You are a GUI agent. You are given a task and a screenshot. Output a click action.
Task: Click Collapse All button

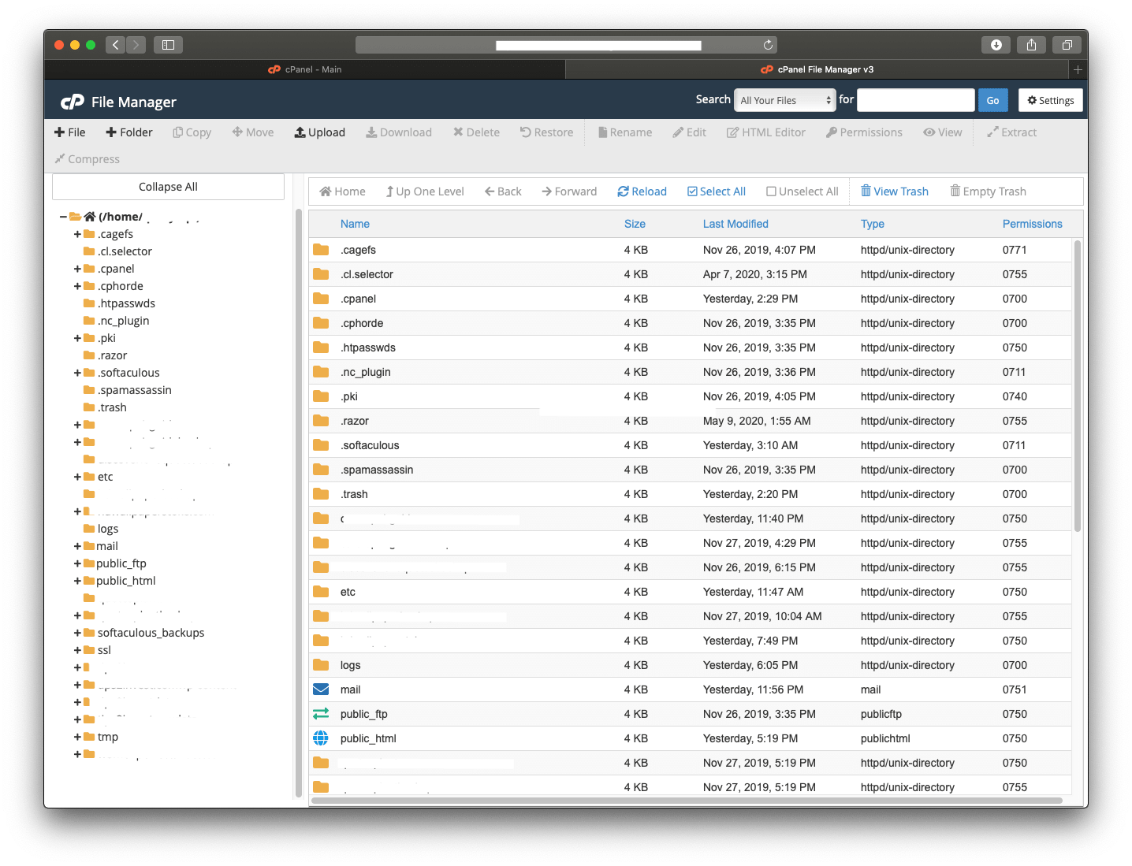point(168,187)
